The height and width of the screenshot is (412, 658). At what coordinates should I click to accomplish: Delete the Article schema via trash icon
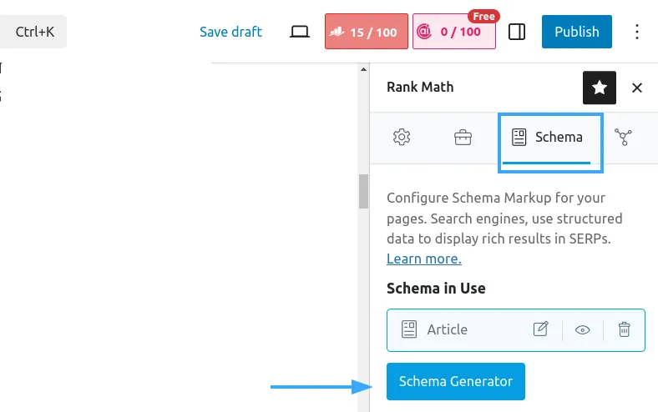[x=624, y=329]
